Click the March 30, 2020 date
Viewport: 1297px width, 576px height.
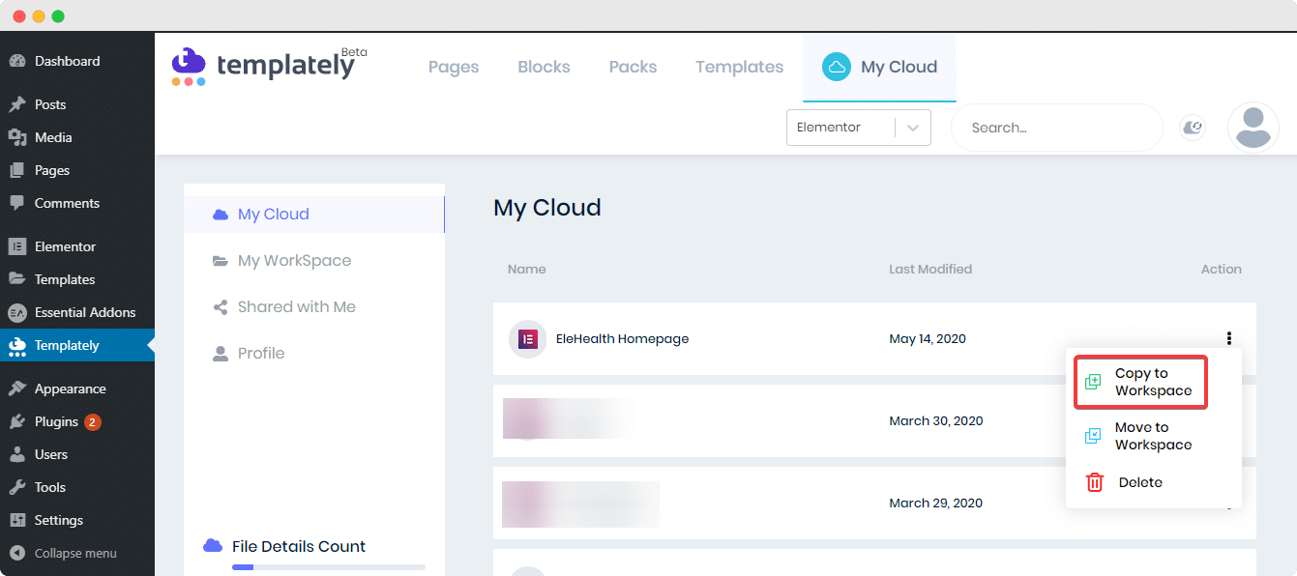tap(935, 421)
